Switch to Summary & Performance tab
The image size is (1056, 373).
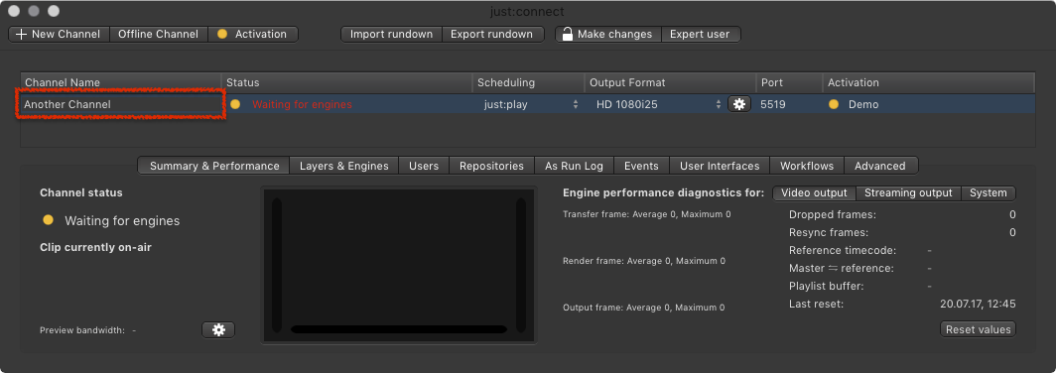214,166
